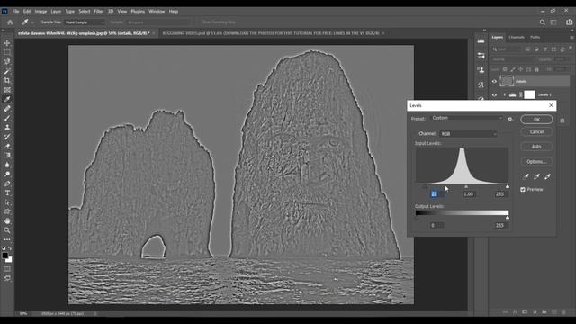
Task: Open the tool preset picker arrow beside eyedropper
Action: coord(32,22)
